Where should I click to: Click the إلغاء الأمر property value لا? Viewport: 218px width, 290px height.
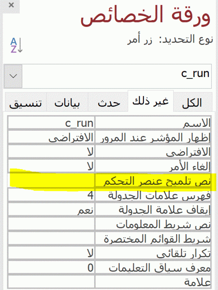pos(51,166)
